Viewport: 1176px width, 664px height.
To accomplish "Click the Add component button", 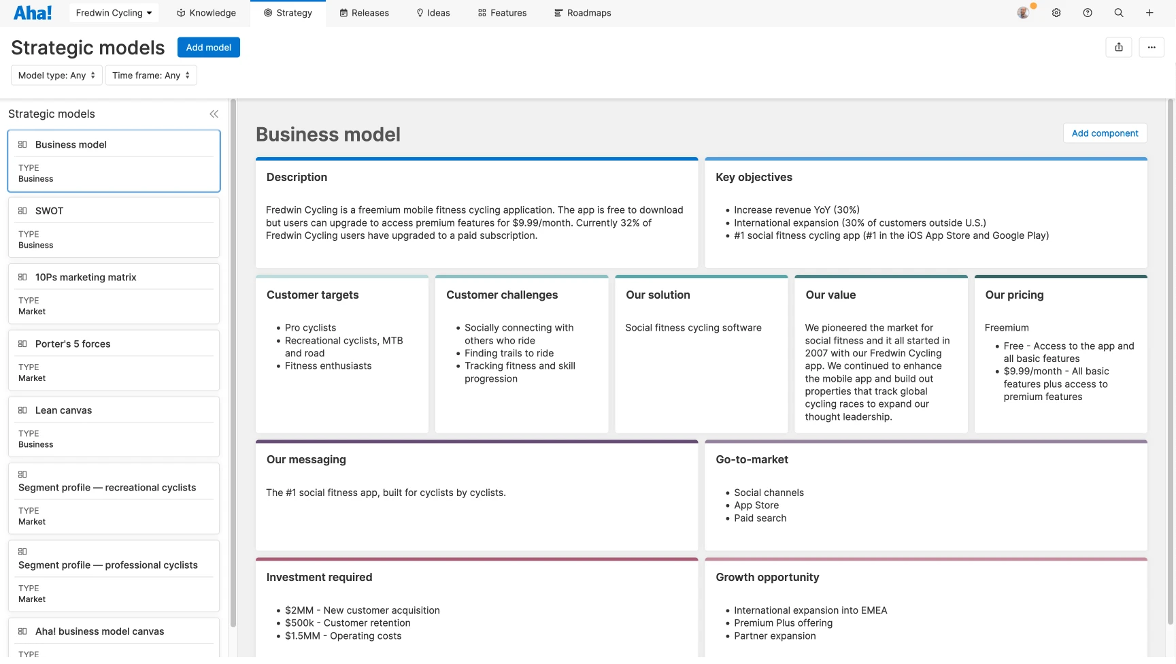I will (x=1105, y=133).
